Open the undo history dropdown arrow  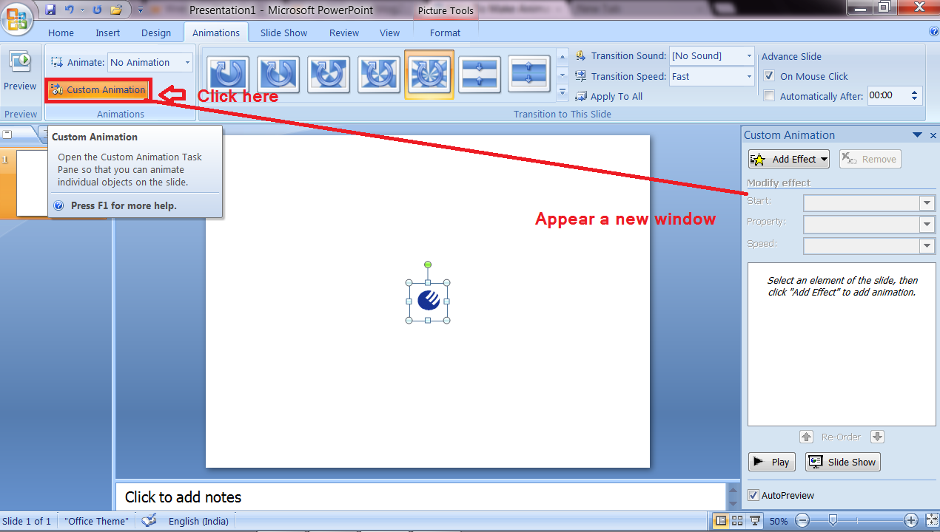coord(81,10)
